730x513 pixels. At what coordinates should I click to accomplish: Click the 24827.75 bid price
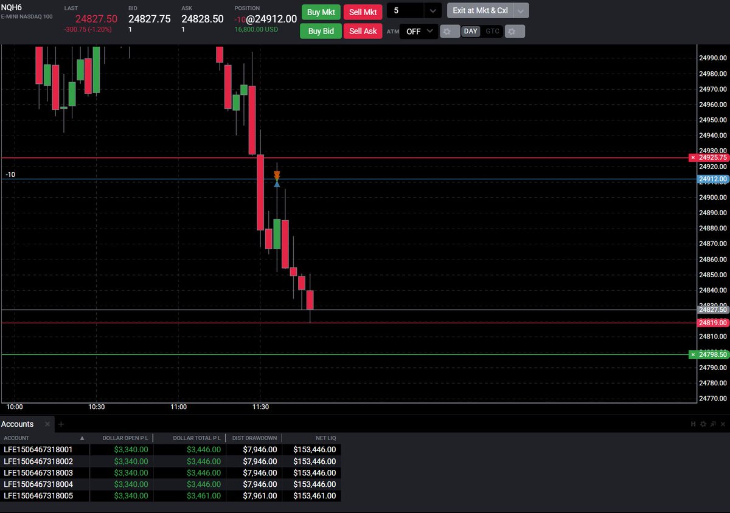click(150, 19)
